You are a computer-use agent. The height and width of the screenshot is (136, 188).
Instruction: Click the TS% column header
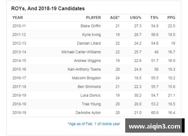[154, 18]
